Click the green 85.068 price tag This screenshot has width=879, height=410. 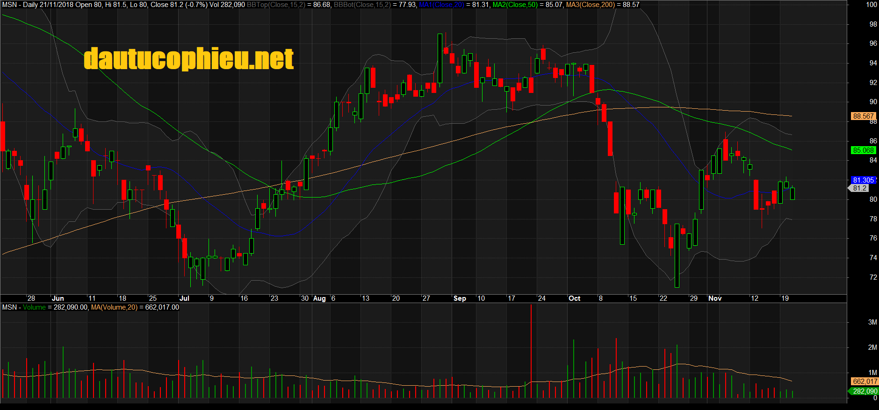[x=863, y=150]
